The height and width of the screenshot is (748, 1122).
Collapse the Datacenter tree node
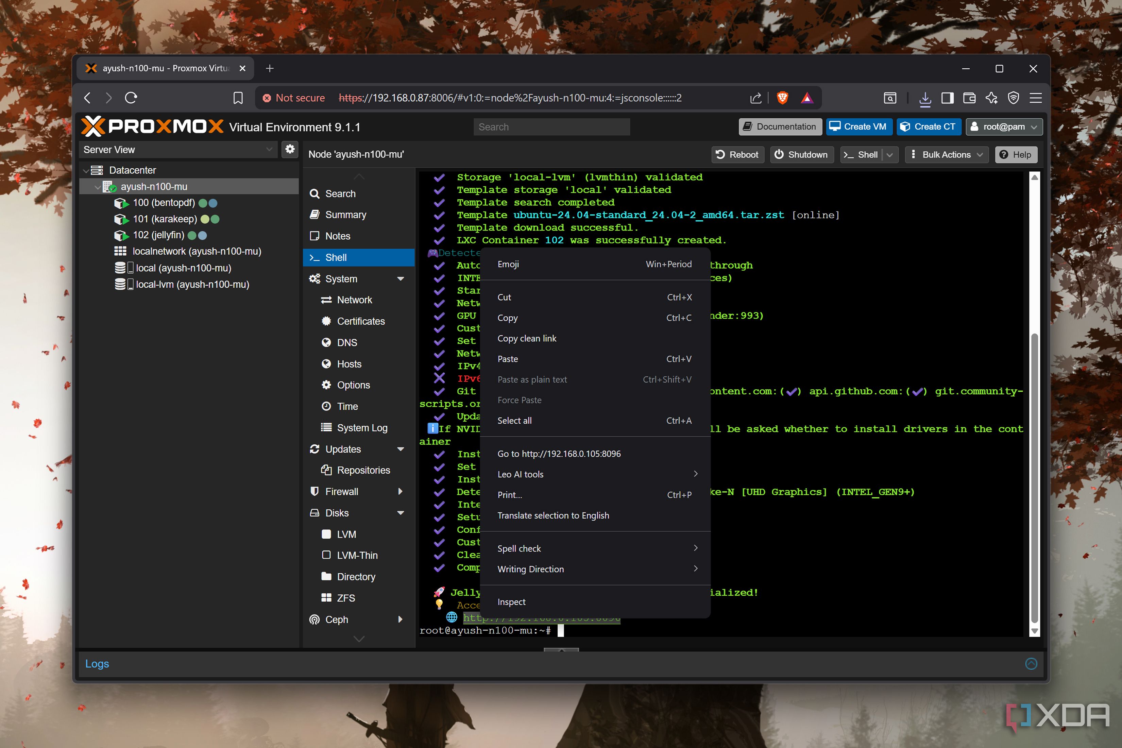86,170
